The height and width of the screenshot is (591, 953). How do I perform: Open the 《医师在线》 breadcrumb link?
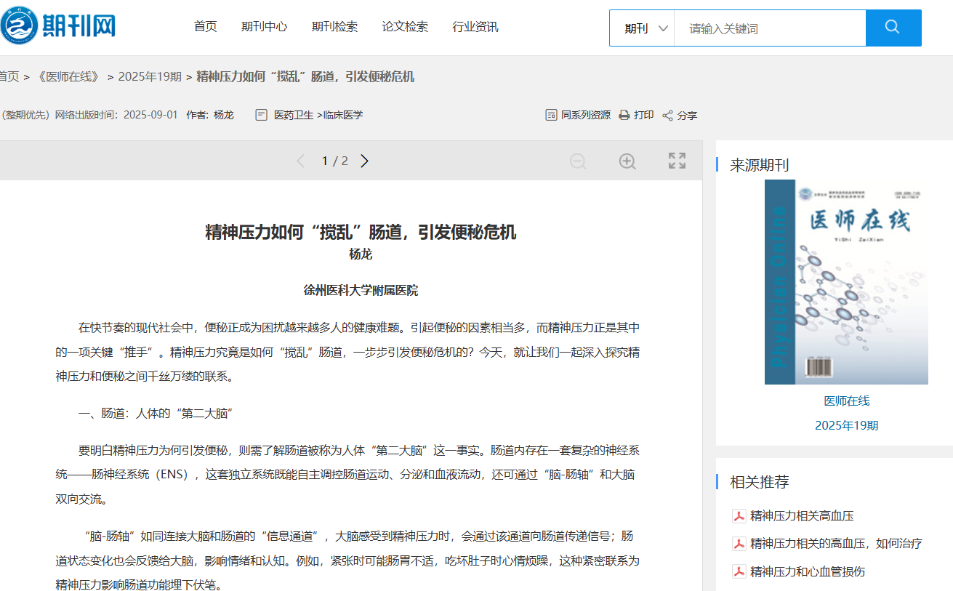click(x=68, y=76)
